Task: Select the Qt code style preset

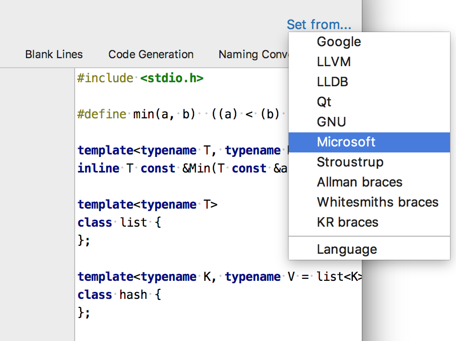Action: coord(324,102)
